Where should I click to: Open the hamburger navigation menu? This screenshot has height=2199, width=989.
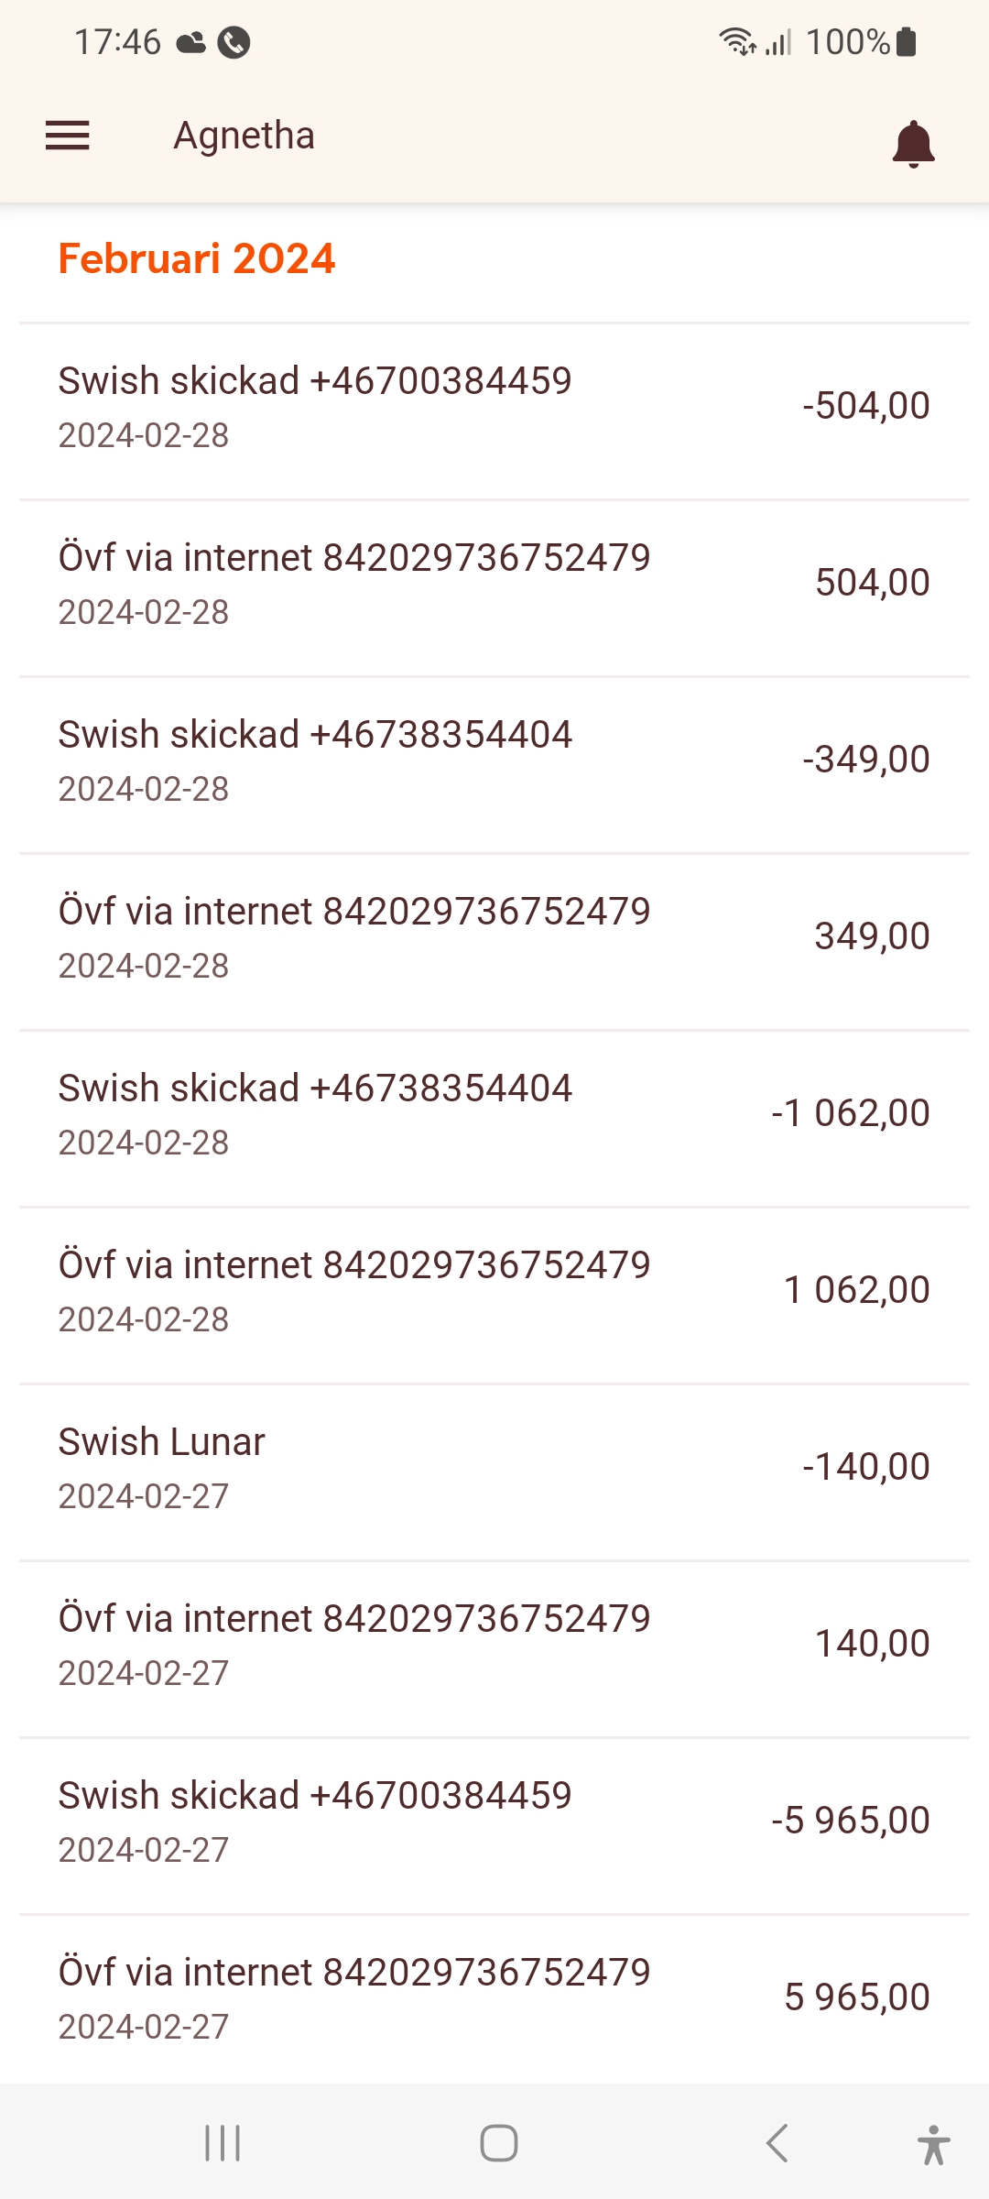click(68, 136)
